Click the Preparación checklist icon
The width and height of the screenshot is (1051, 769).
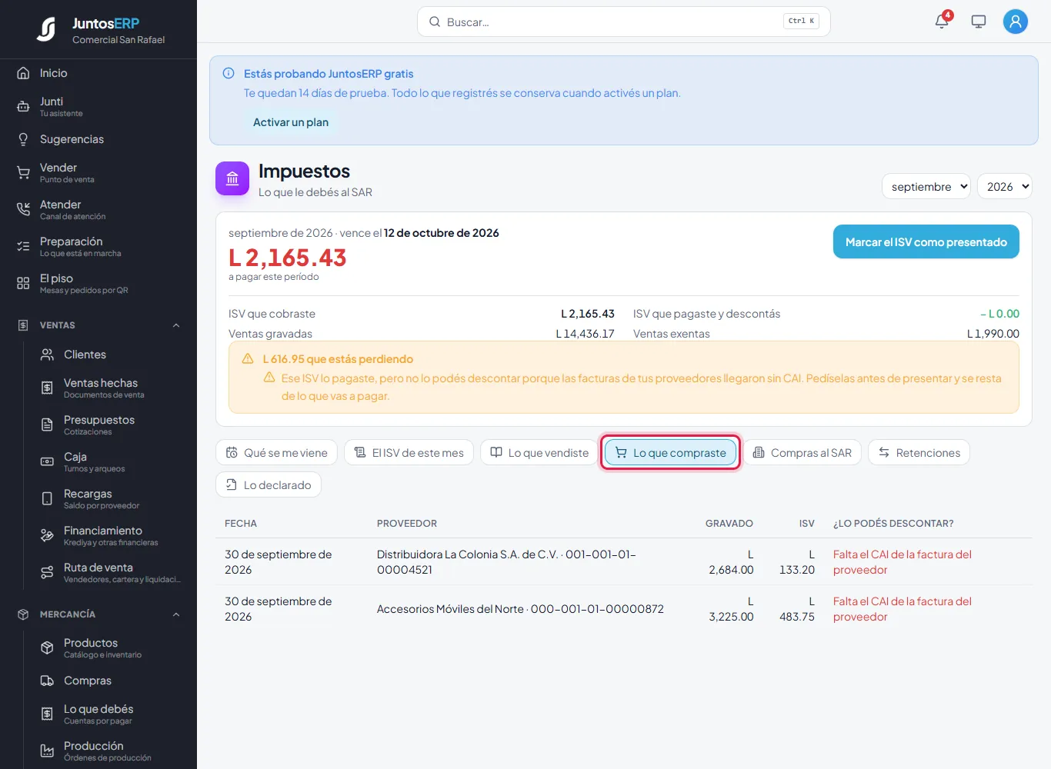click(x=23, y=247)
